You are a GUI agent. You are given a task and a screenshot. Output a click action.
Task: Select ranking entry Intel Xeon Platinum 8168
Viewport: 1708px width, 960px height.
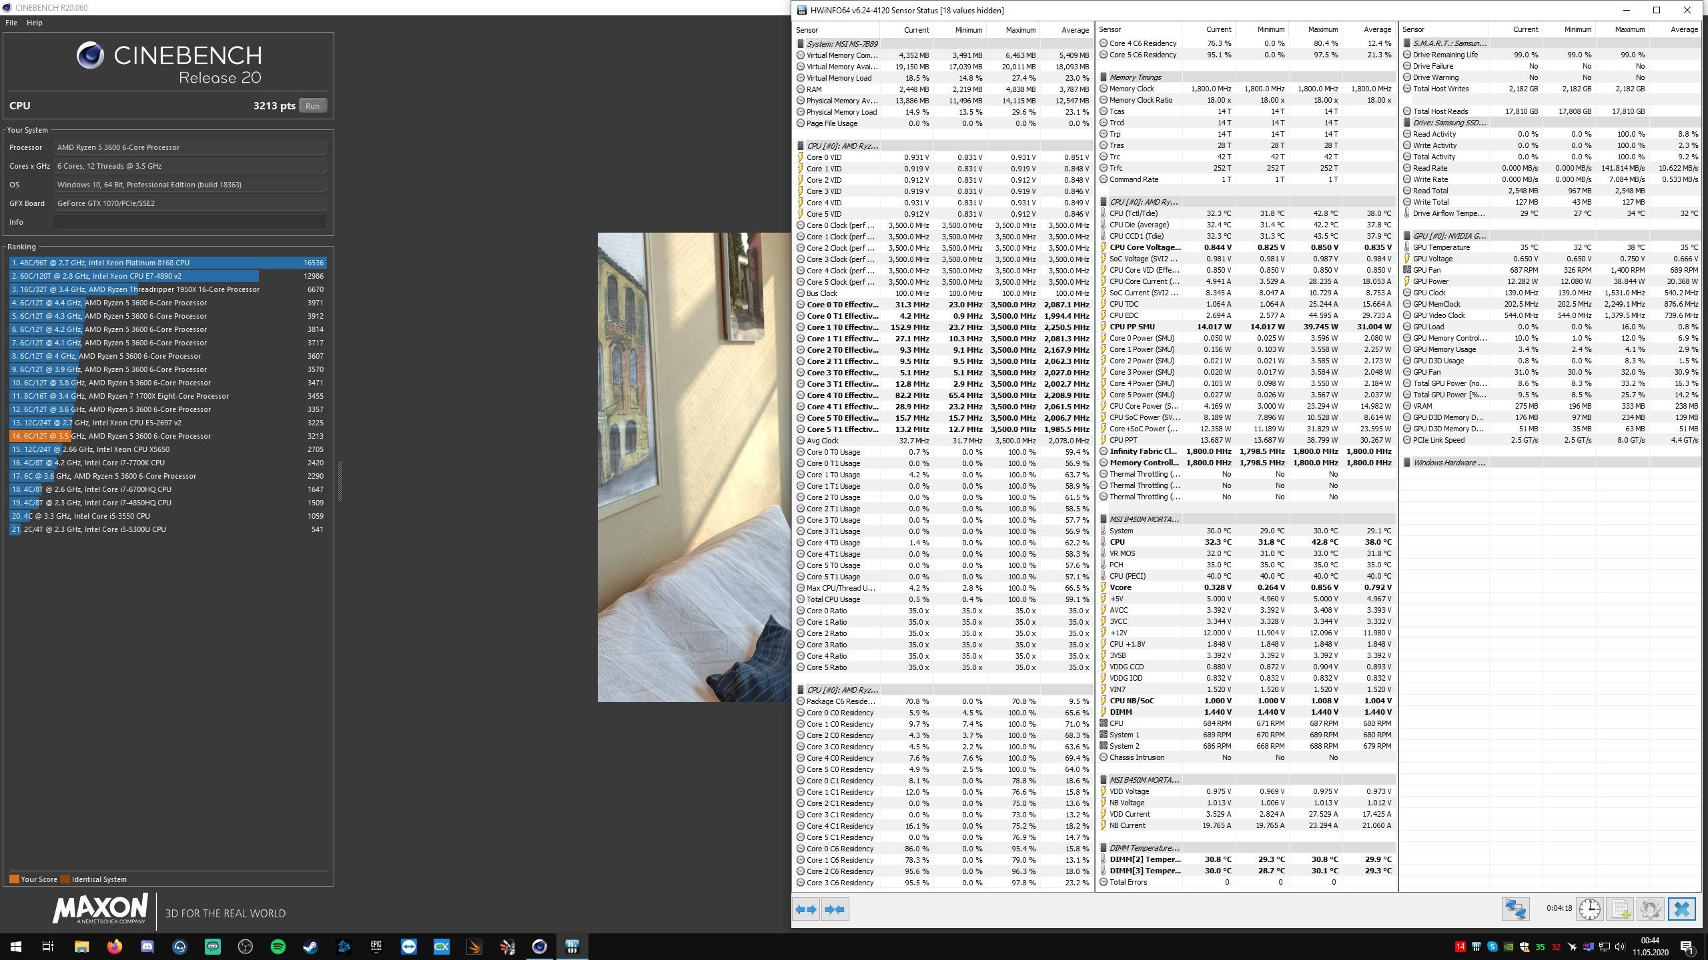point(168,263)
